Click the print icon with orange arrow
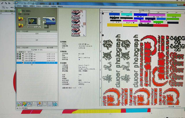Viewport: 185px width, 118px height. click(40, 104)
